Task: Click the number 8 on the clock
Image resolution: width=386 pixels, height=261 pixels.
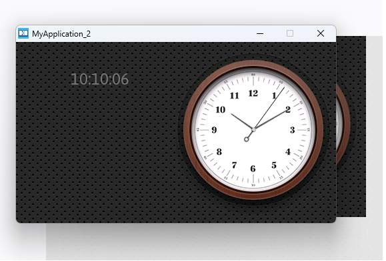Action: coord(219,152)
